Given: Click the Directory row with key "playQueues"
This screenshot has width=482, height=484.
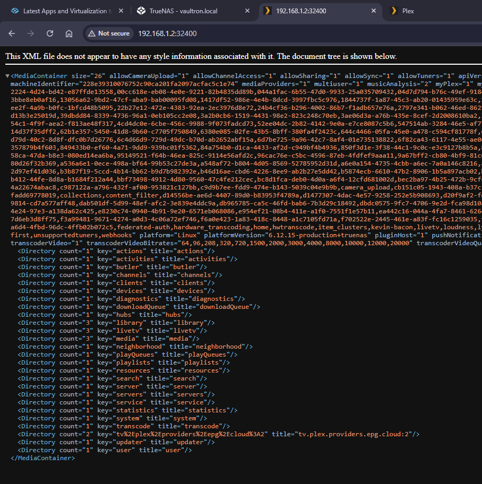Looking at the screenshot, I should click(x=127, y=355).
